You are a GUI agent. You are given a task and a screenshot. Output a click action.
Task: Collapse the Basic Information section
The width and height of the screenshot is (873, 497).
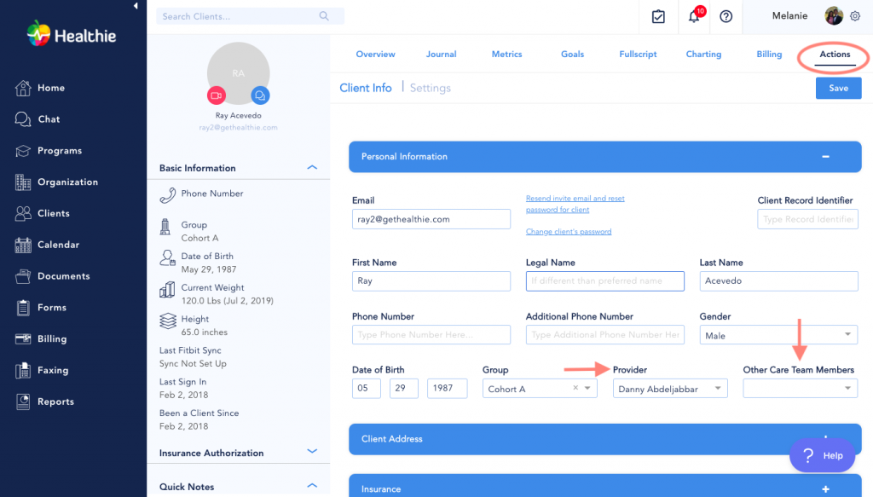[x=312, y=167]
